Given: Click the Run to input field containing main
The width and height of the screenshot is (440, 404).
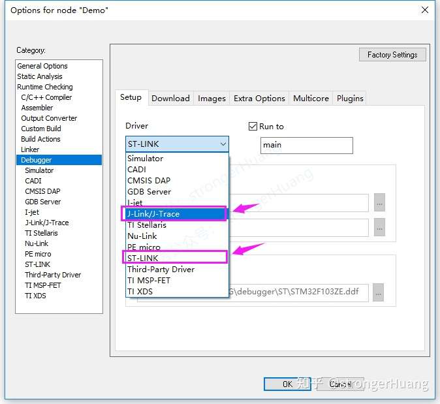Looking at the screenshot, I should tap(306, 146).
